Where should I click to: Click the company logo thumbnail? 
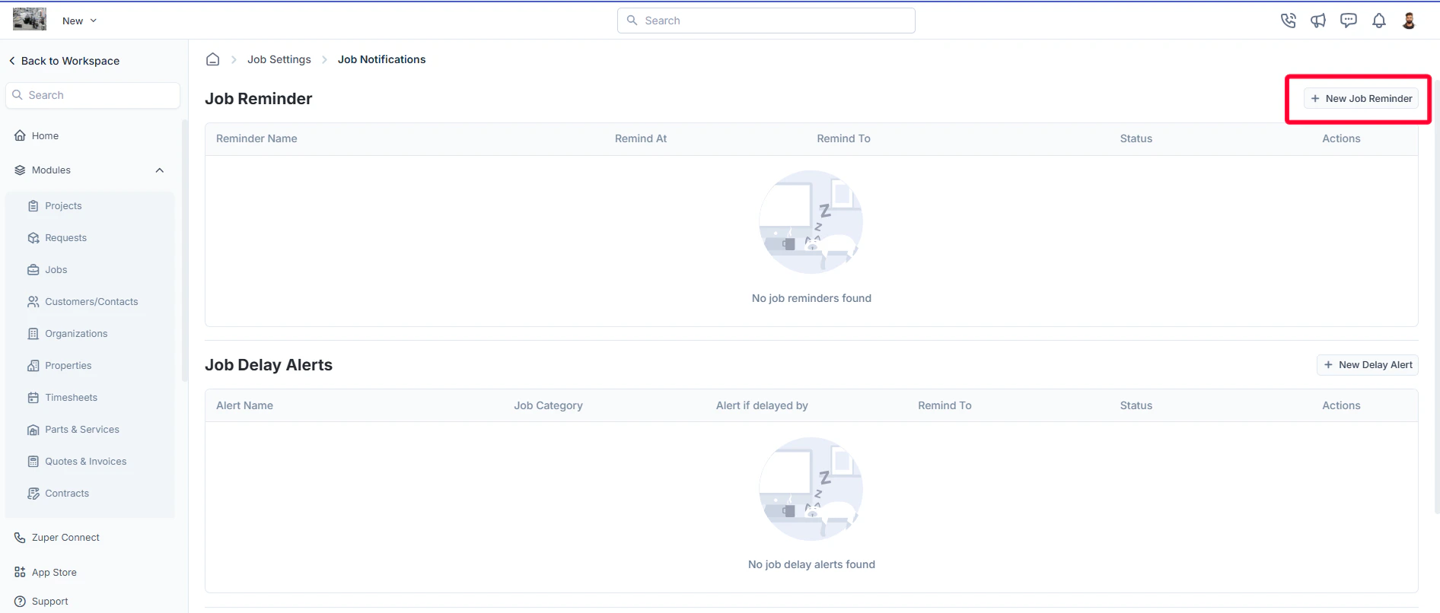click(30, 19)
